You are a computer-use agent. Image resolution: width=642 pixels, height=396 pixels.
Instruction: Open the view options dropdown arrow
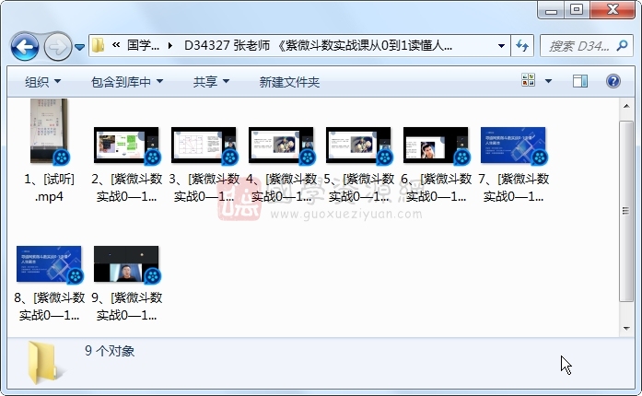point(548,81)
